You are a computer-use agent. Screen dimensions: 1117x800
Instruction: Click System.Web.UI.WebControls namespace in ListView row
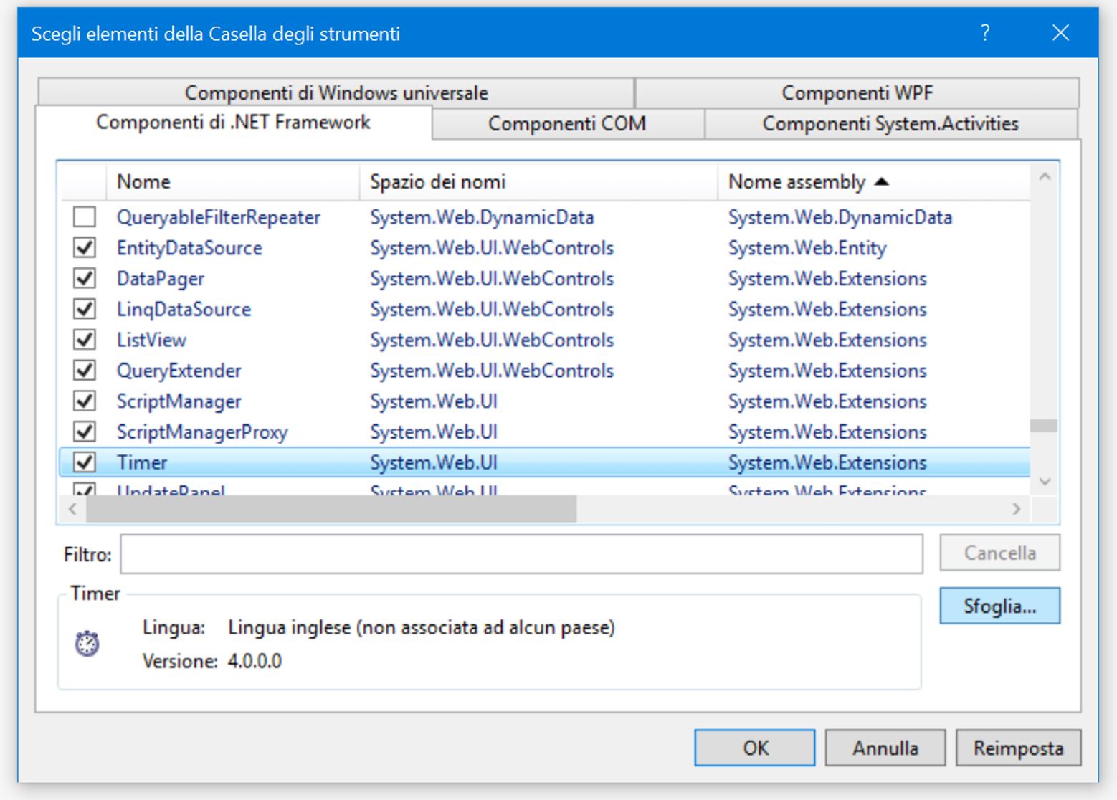pyautogui.click(x=492, y=340)
